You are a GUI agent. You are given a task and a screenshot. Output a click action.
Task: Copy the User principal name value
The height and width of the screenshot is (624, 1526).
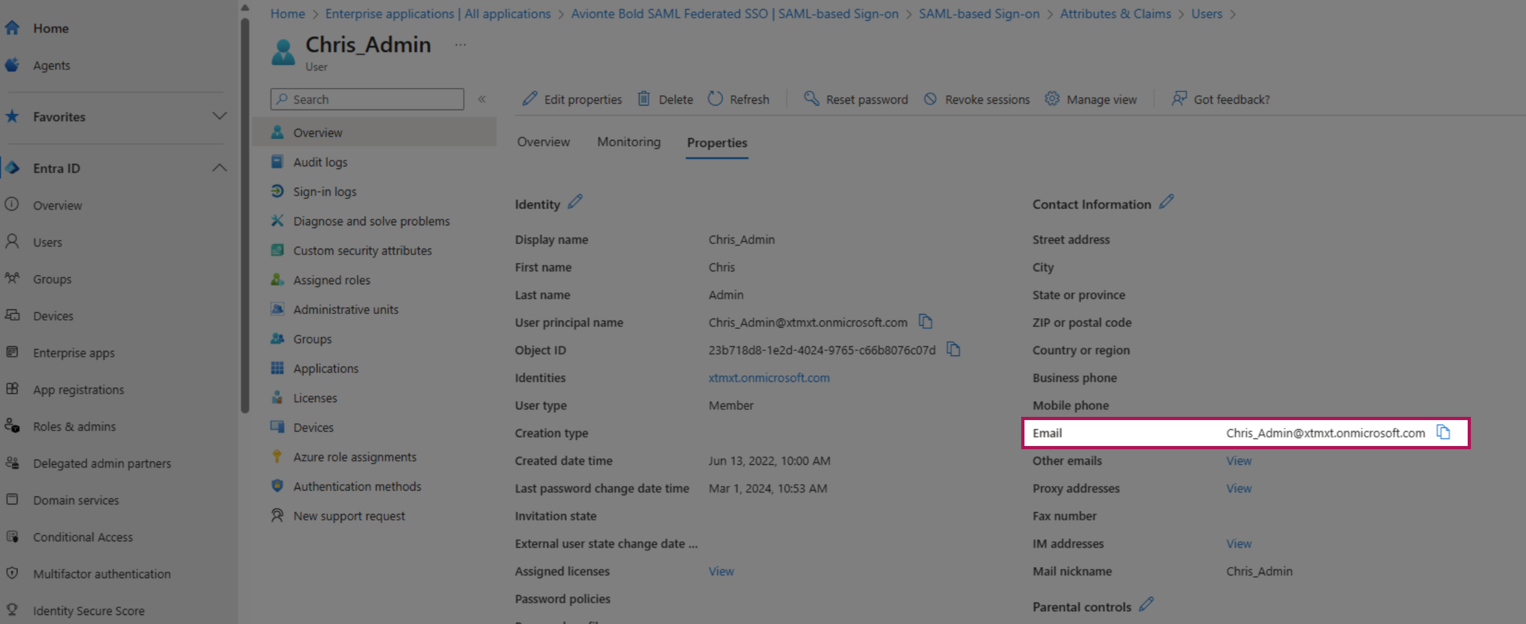coord(925,322)
